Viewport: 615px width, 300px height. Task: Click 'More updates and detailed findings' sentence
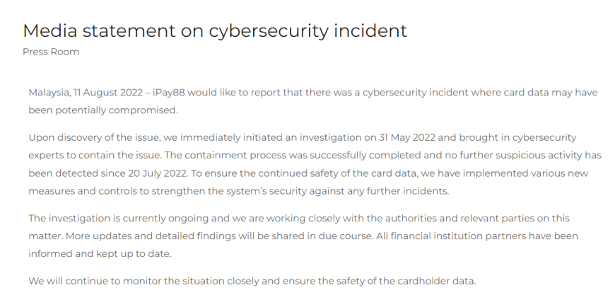pos(220,236)
